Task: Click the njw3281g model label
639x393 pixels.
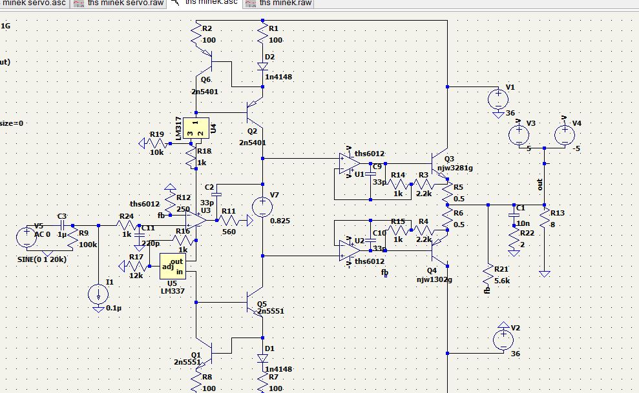Action: [456, 168]
